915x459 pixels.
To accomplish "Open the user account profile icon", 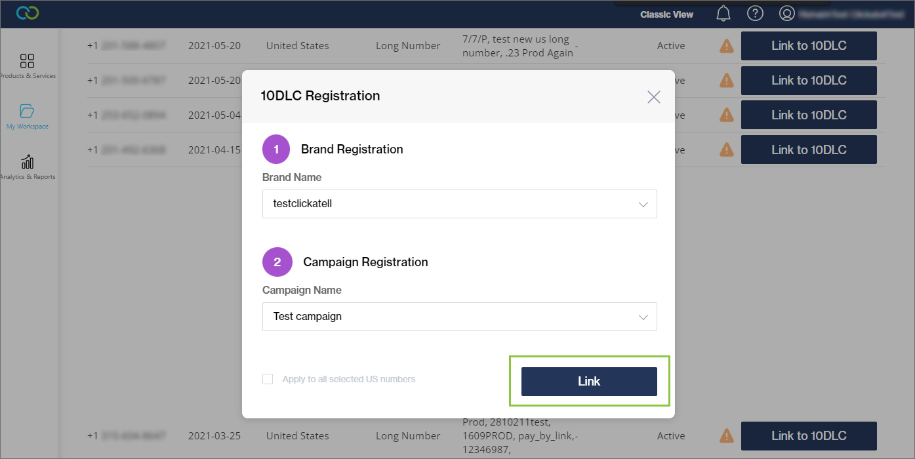I will click(x=786, y=14).
